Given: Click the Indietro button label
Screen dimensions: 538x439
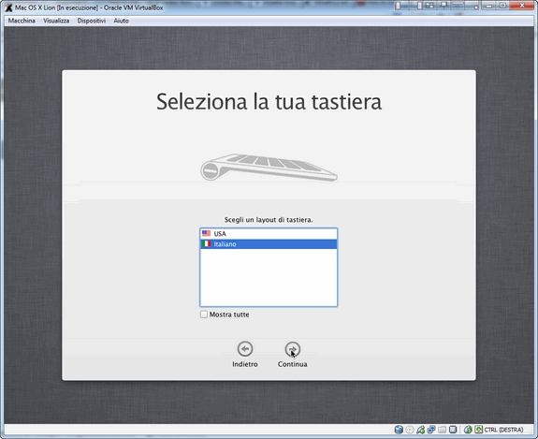Looking at the screenshot, I should 245,364.
